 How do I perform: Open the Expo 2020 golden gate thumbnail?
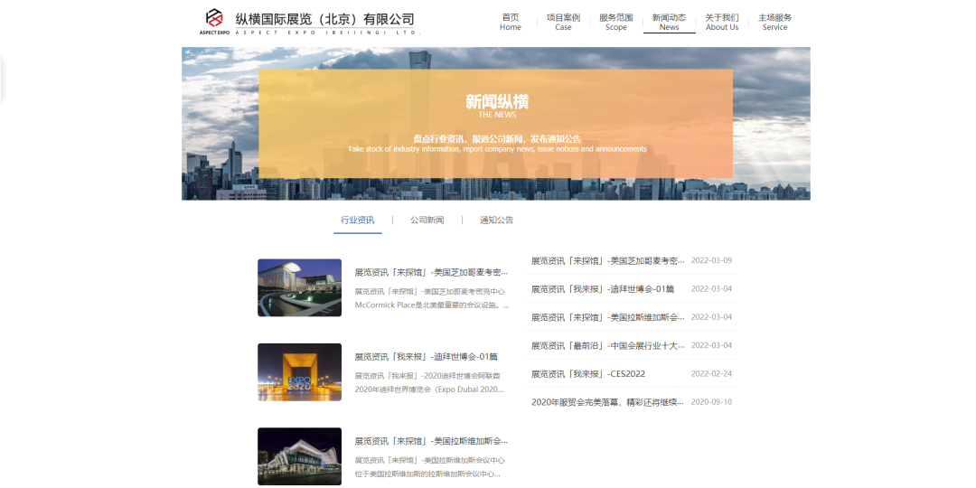pos(299,372)
